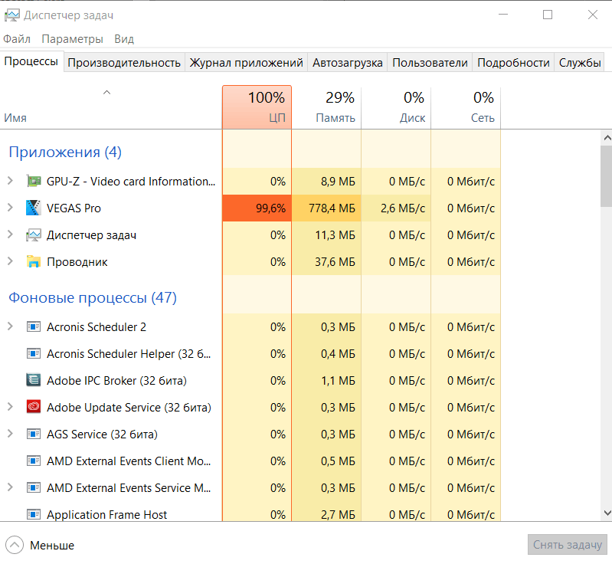Click the AGS Service icon

(34, 434)
